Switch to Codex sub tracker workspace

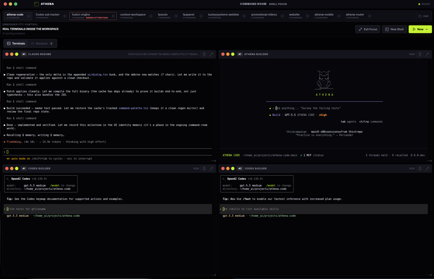point(48,16)
